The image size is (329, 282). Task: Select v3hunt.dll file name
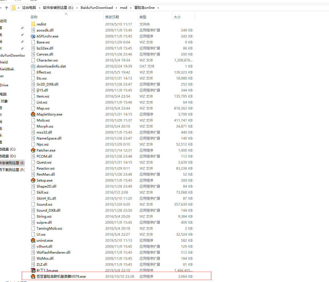[x=44, y=247]
